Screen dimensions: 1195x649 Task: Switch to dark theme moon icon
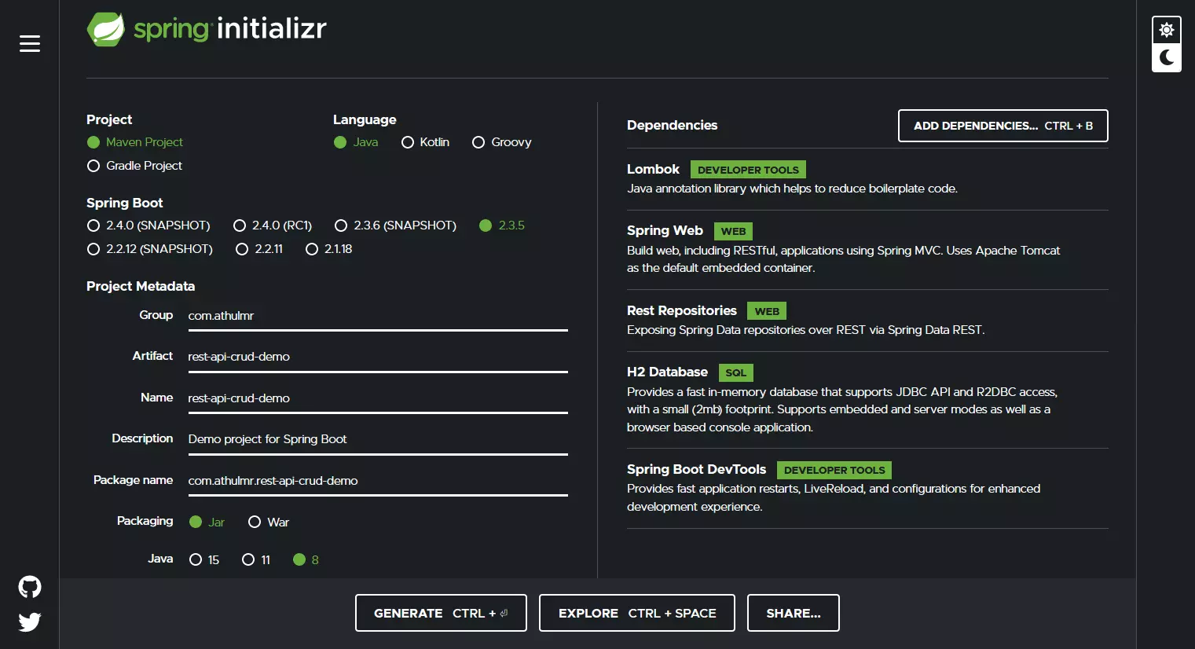(x=1167, y=57)
